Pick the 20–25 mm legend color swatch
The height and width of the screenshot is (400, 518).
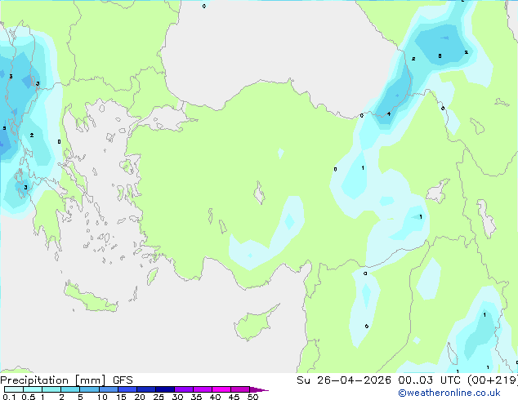click(146, 389)
